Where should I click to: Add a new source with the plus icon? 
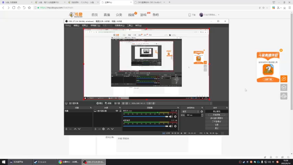click(96, 129)
